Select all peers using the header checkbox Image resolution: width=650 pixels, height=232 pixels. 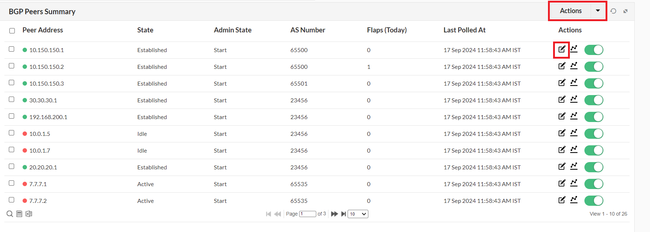click(x=12, y=31)
